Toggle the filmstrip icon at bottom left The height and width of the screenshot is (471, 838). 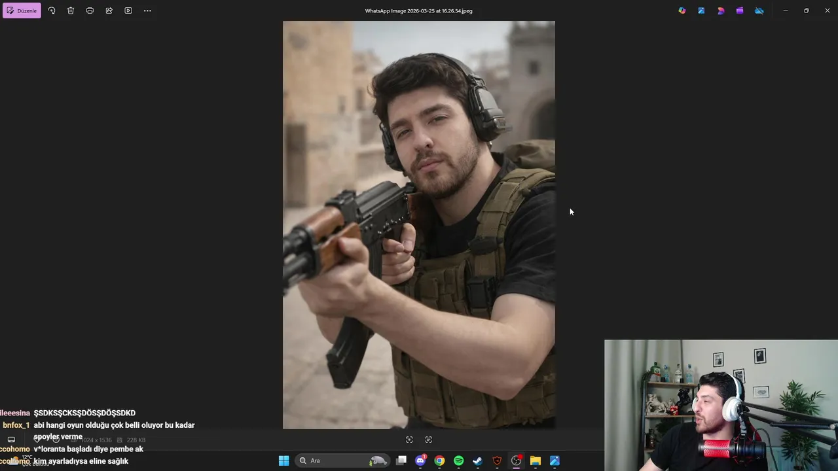(11, 440)
